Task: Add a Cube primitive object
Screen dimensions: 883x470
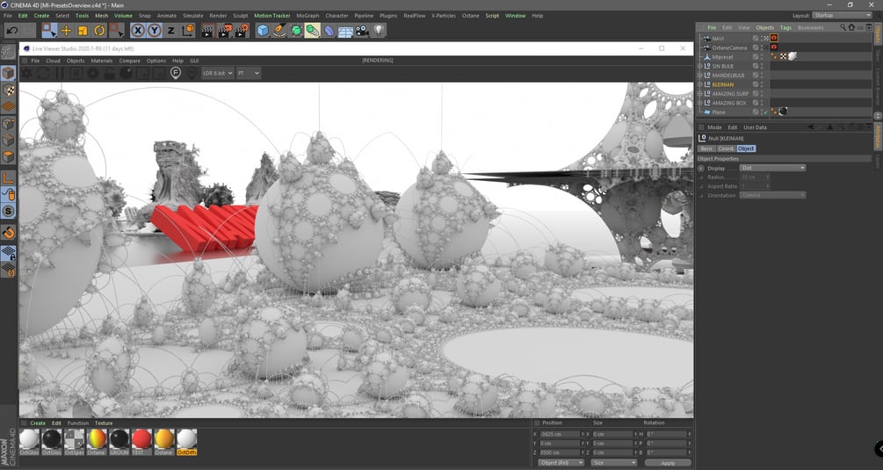Action: click(x=263, y=31)
